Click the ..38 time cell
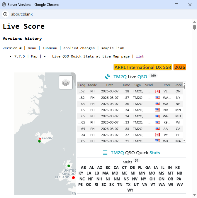 coord(126,91)
